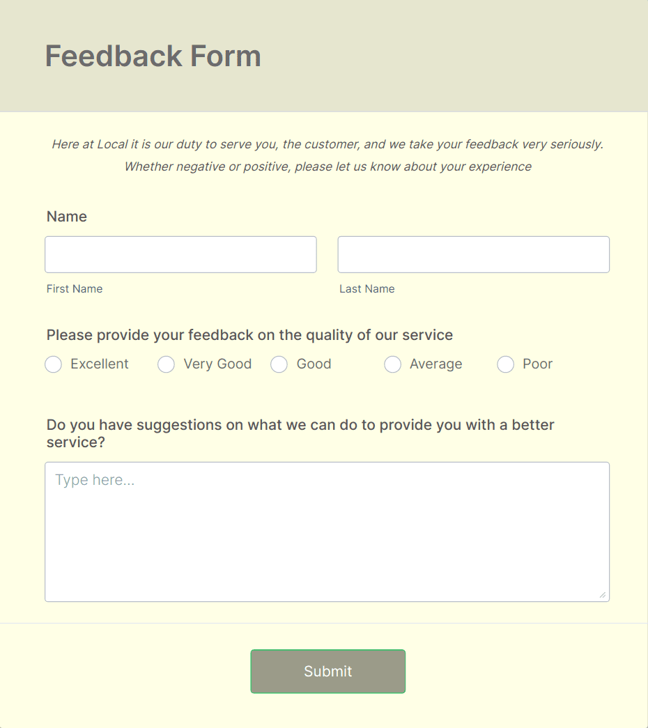The width and height of the screenshot is (648, 728).
Task: Click the Submit button
Action: click(327, 671)
